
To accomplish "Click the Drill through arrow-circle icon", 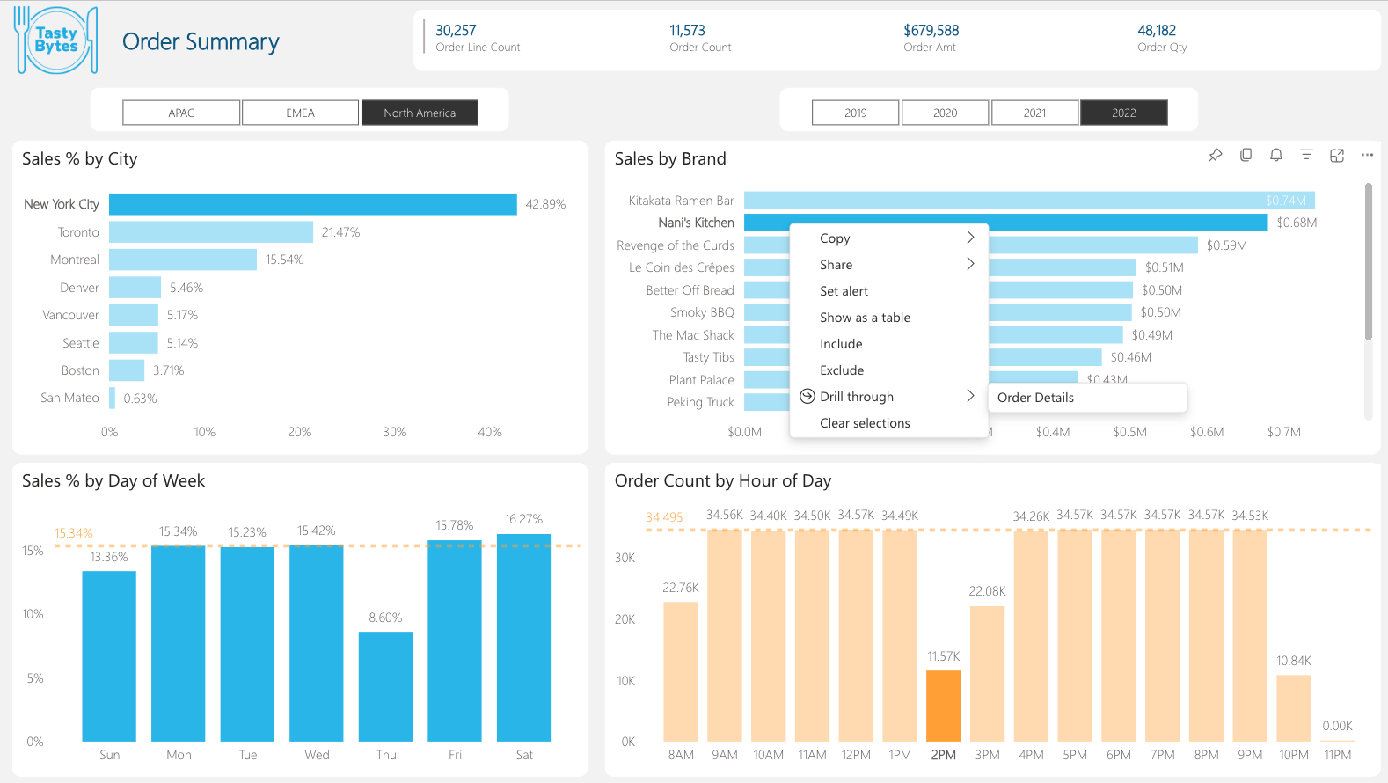I will pyautogui.click(x=807, y=397).
